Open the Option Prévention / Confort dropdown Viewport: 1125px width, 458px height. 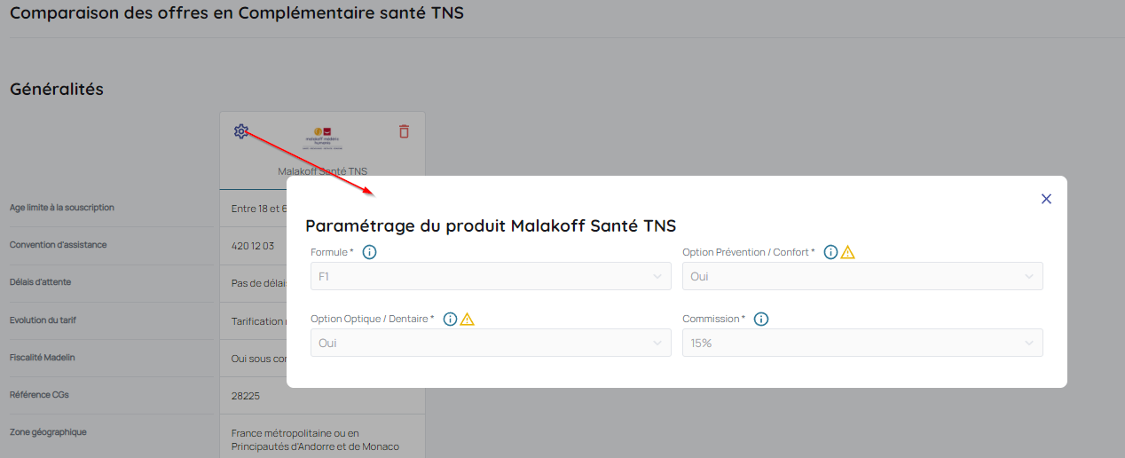(x=861, y=276)
